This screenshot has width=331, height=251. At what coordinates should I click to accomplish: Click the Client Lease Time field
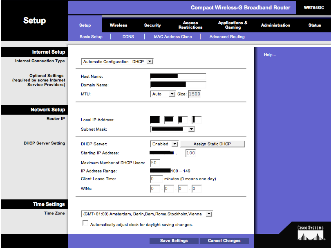click(x=157, y=179)
